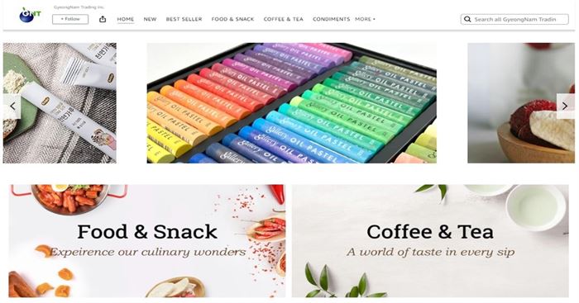Open the BEST SELLER tab

click(x=184, y=19)
